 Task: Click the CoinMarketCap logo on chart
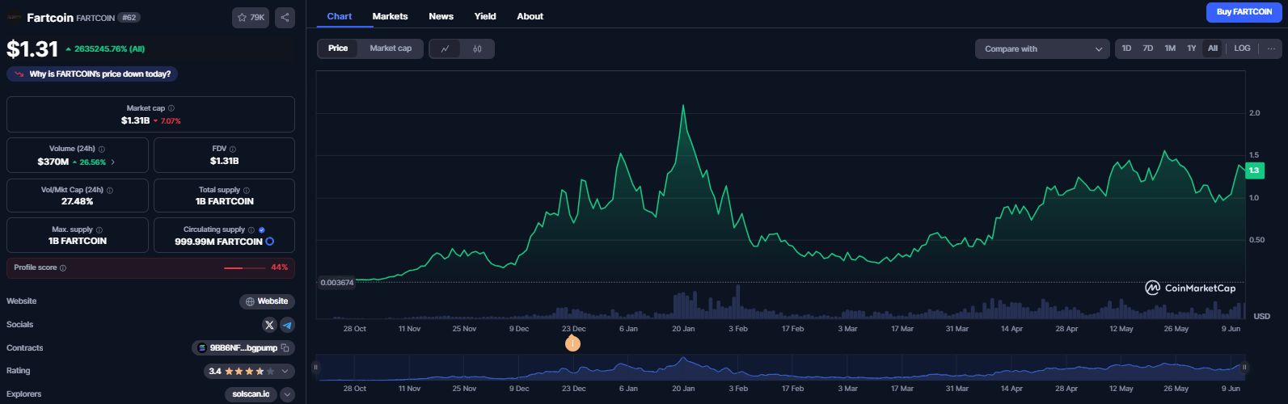(1190, 288)
